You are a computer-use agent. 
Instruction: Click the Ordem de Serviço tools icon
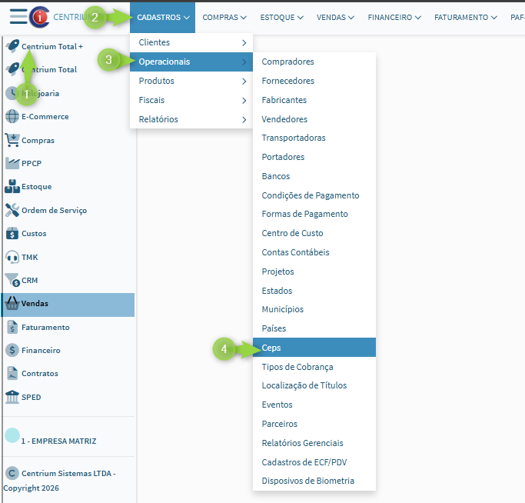(x=12, y=210)
